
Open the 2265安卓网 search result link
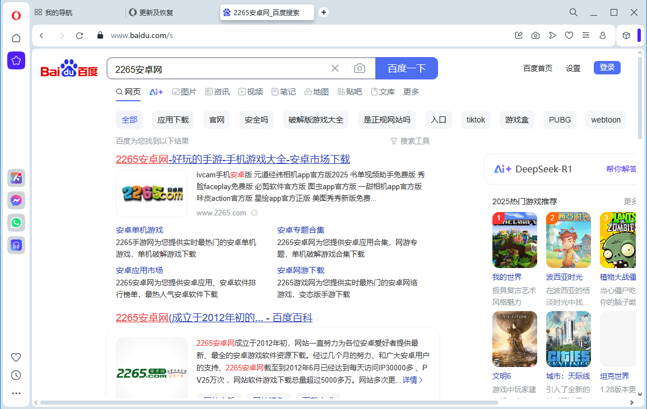pyautogui.click(x=232, y=159)
